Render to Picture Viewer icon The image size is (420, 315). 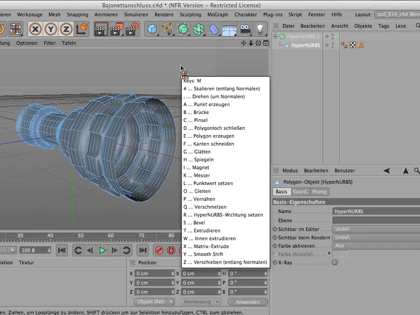[x=117, y=29]
